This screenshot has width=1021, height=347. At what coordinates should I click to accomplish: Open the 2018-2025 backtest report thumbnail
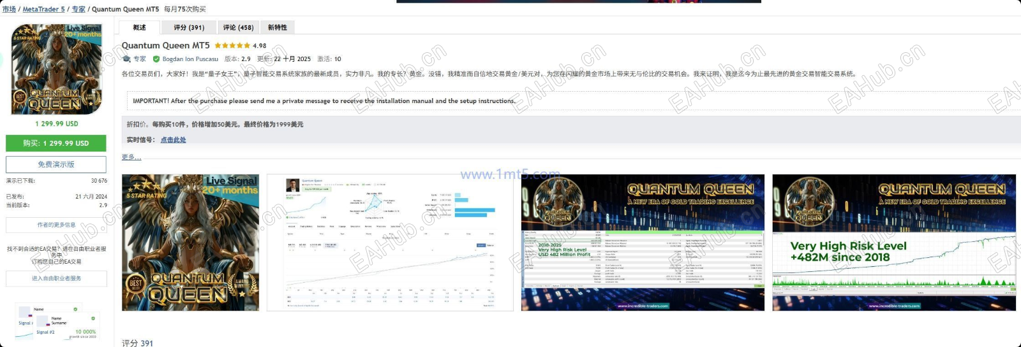(x=643, y=243)
